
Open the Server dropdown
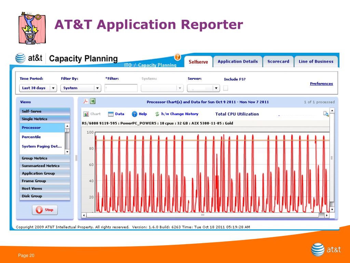[203, 88]
